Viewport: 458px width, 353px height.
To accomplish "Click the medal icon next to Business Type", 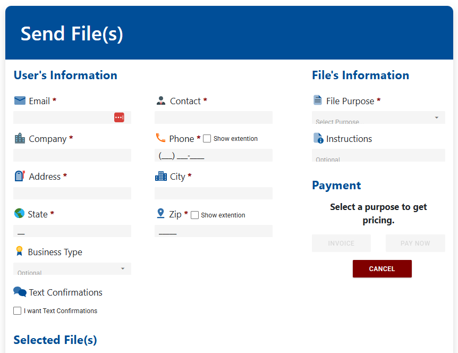I will (19, 251).
